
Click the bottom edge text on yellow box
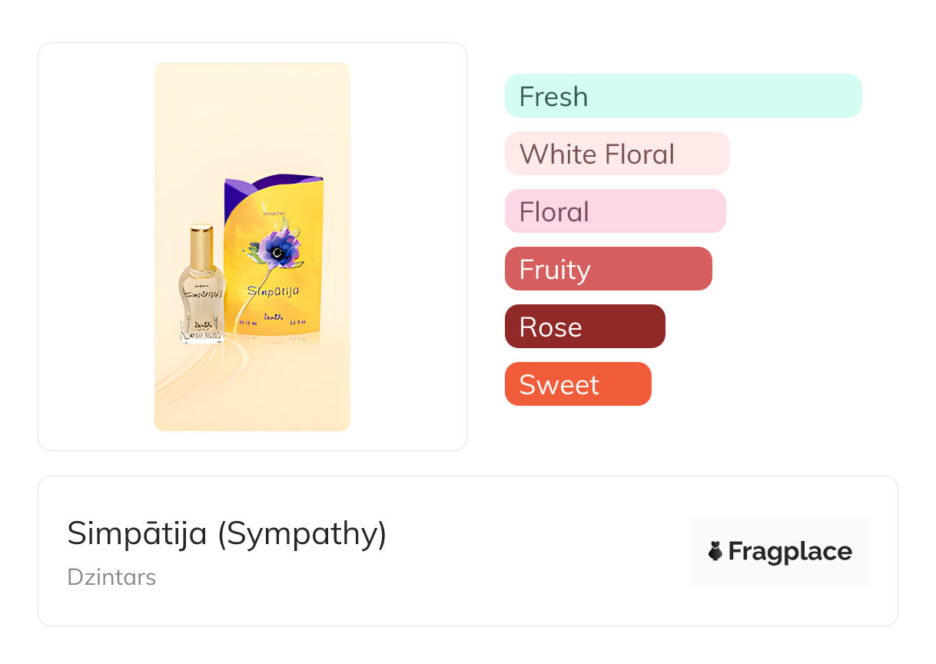(x=273, y=321)
